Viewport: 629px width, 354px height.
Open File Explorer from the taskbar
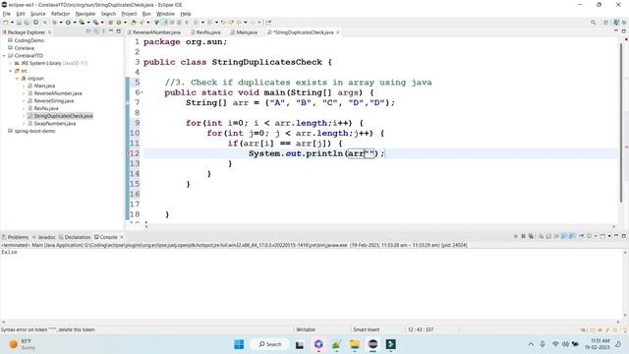click(355, 344)
